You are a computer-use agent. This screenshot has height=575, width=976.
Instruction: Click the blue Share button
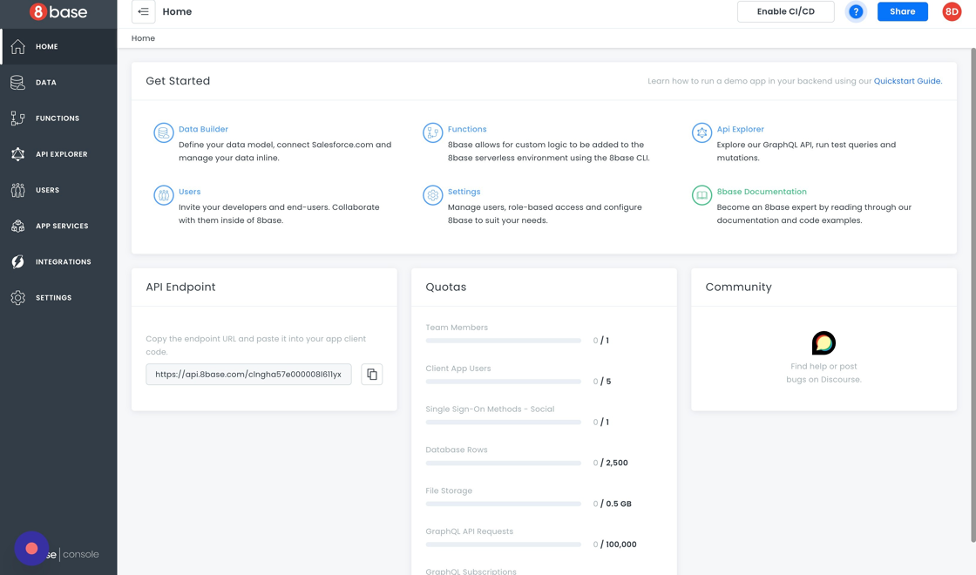(x=902, y=12)
